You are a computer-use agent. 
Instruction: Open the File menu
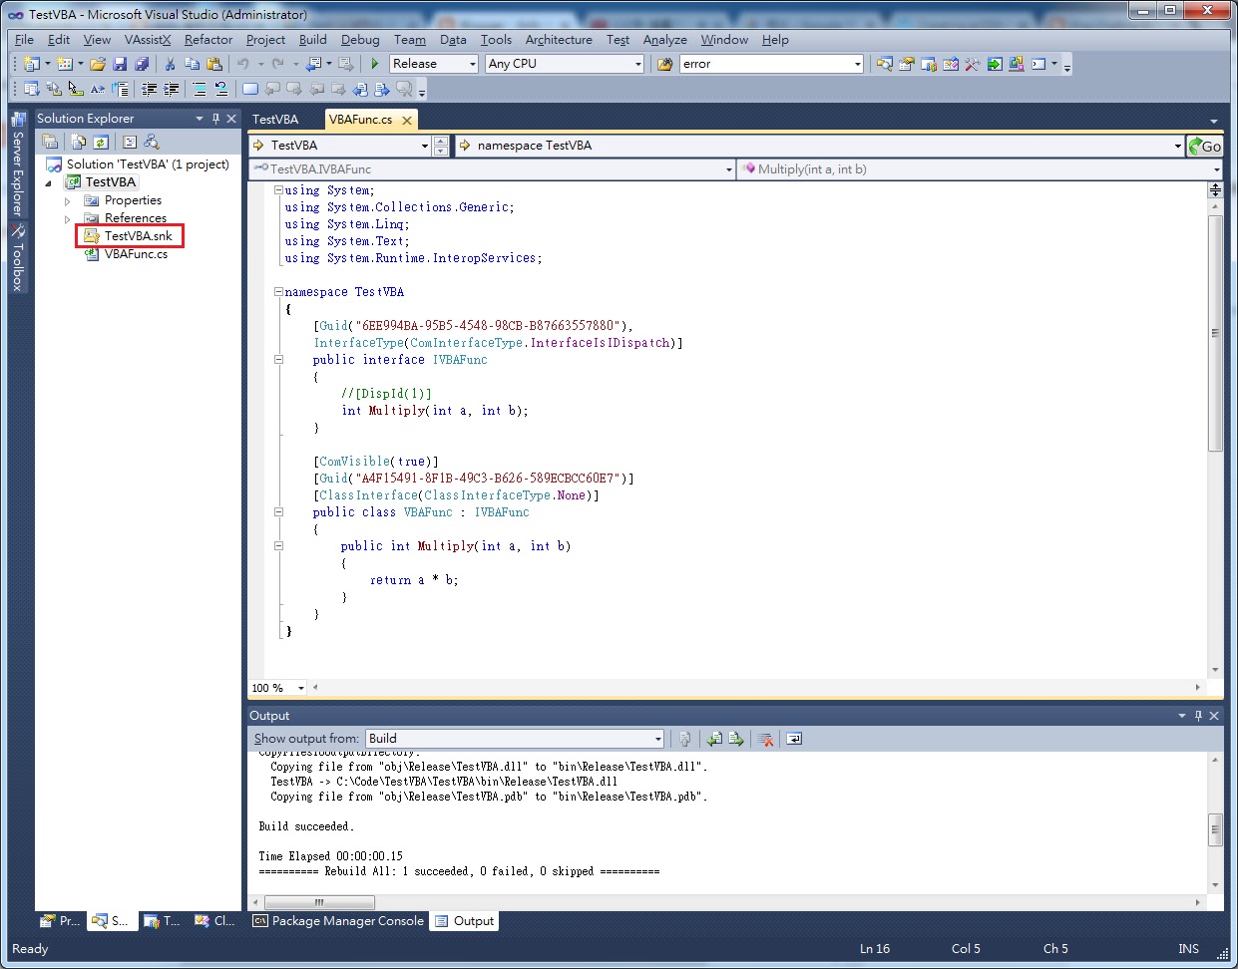(24, 40)
